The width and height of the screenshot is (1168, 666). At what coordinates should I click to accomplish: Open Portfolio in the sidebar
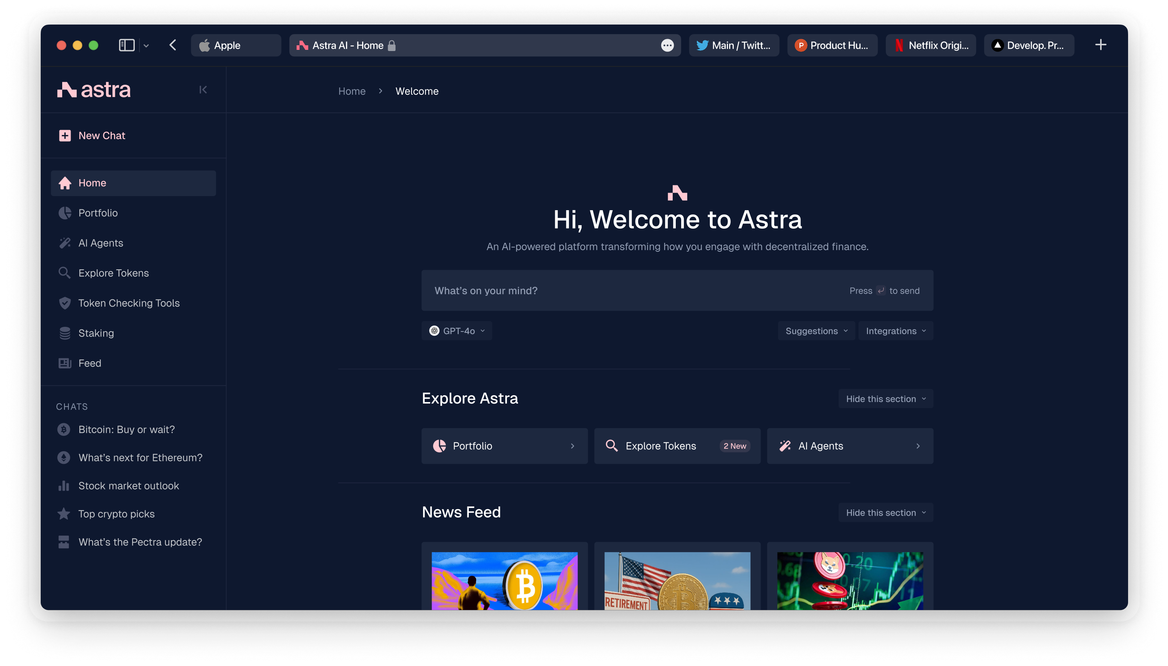[133, 213]
